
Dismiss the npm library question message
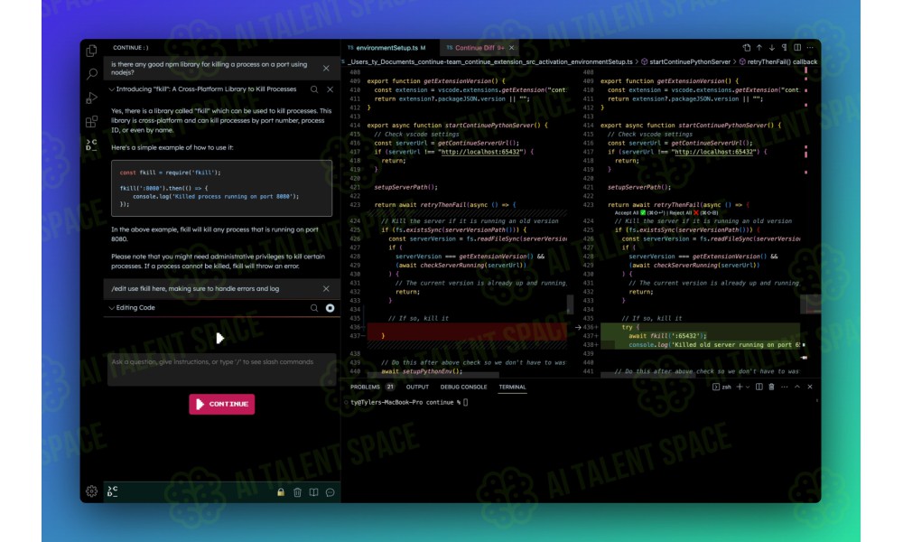click(326, 68)
